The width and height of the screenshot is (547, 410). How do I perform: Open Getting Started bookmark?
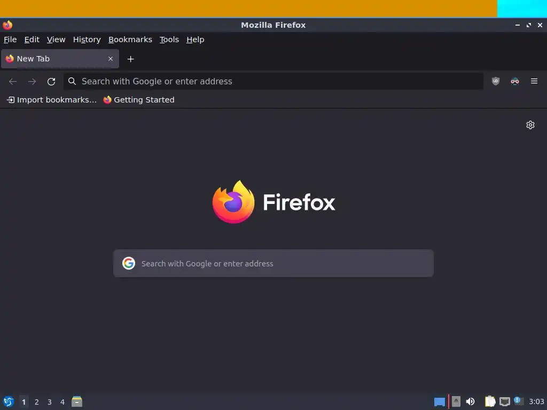pyautogui.click(x=139, y=100)
